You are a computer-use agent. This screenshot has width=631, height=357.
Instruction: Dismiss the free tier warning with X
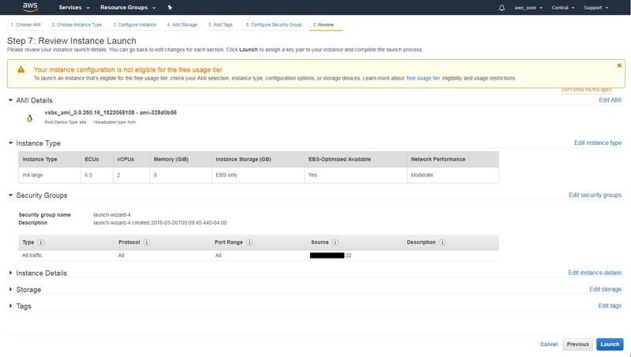[619, 65]
